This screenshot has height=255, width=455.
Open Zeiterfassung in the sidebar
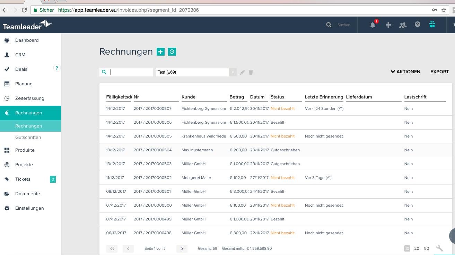click(x=30, y=98)
